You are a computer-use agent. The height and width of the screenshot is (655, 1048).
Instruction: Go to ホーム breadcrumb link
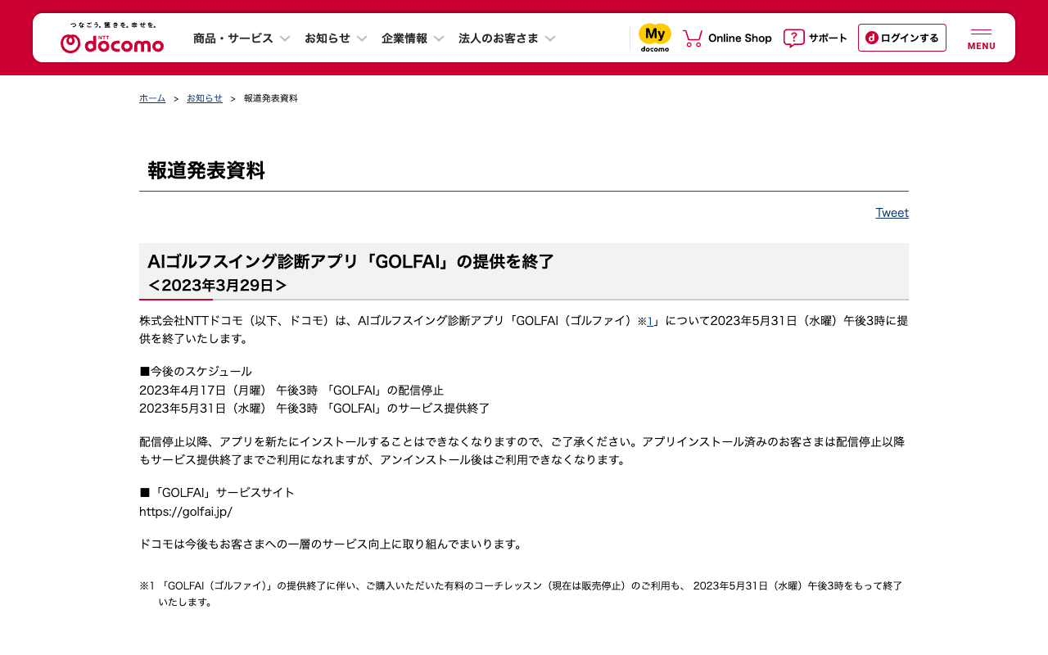click(152, 98)
